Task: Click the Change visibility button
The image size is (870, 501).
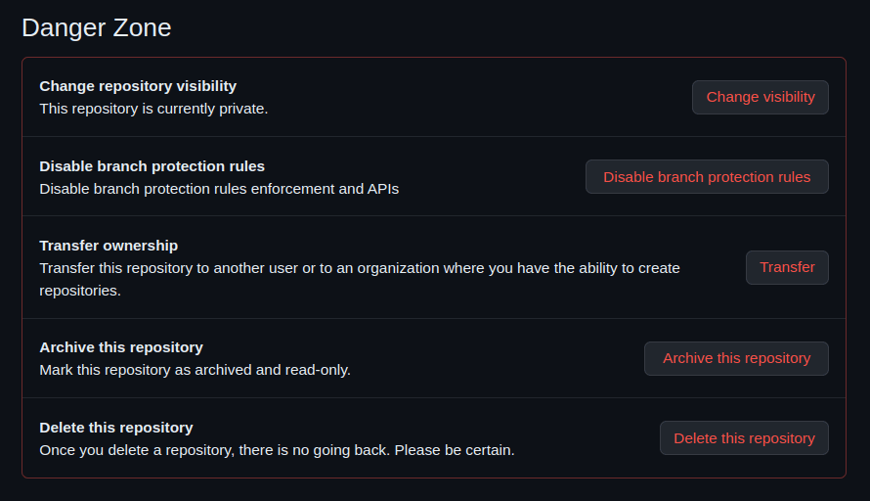Action: point(760,97)
